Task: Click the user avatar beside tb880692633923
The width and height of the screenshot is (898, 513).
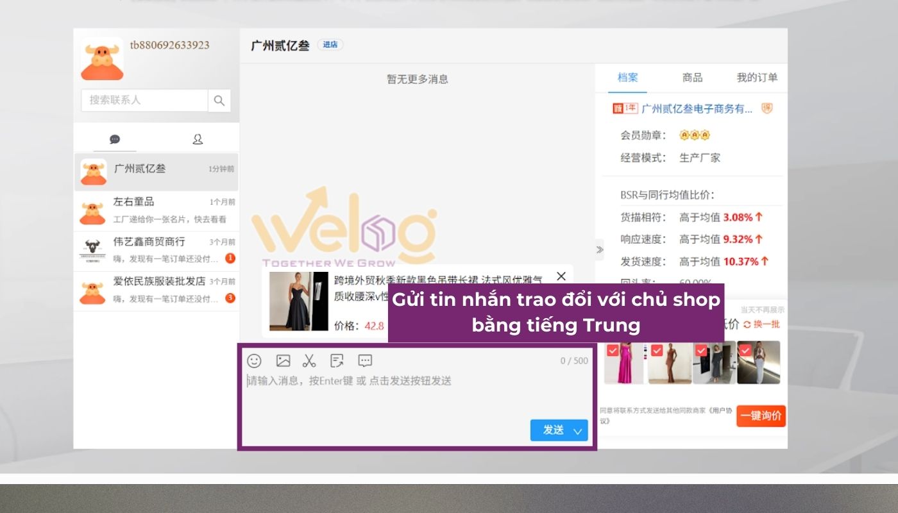Action: pyautogui.click(x=102, y=58)
